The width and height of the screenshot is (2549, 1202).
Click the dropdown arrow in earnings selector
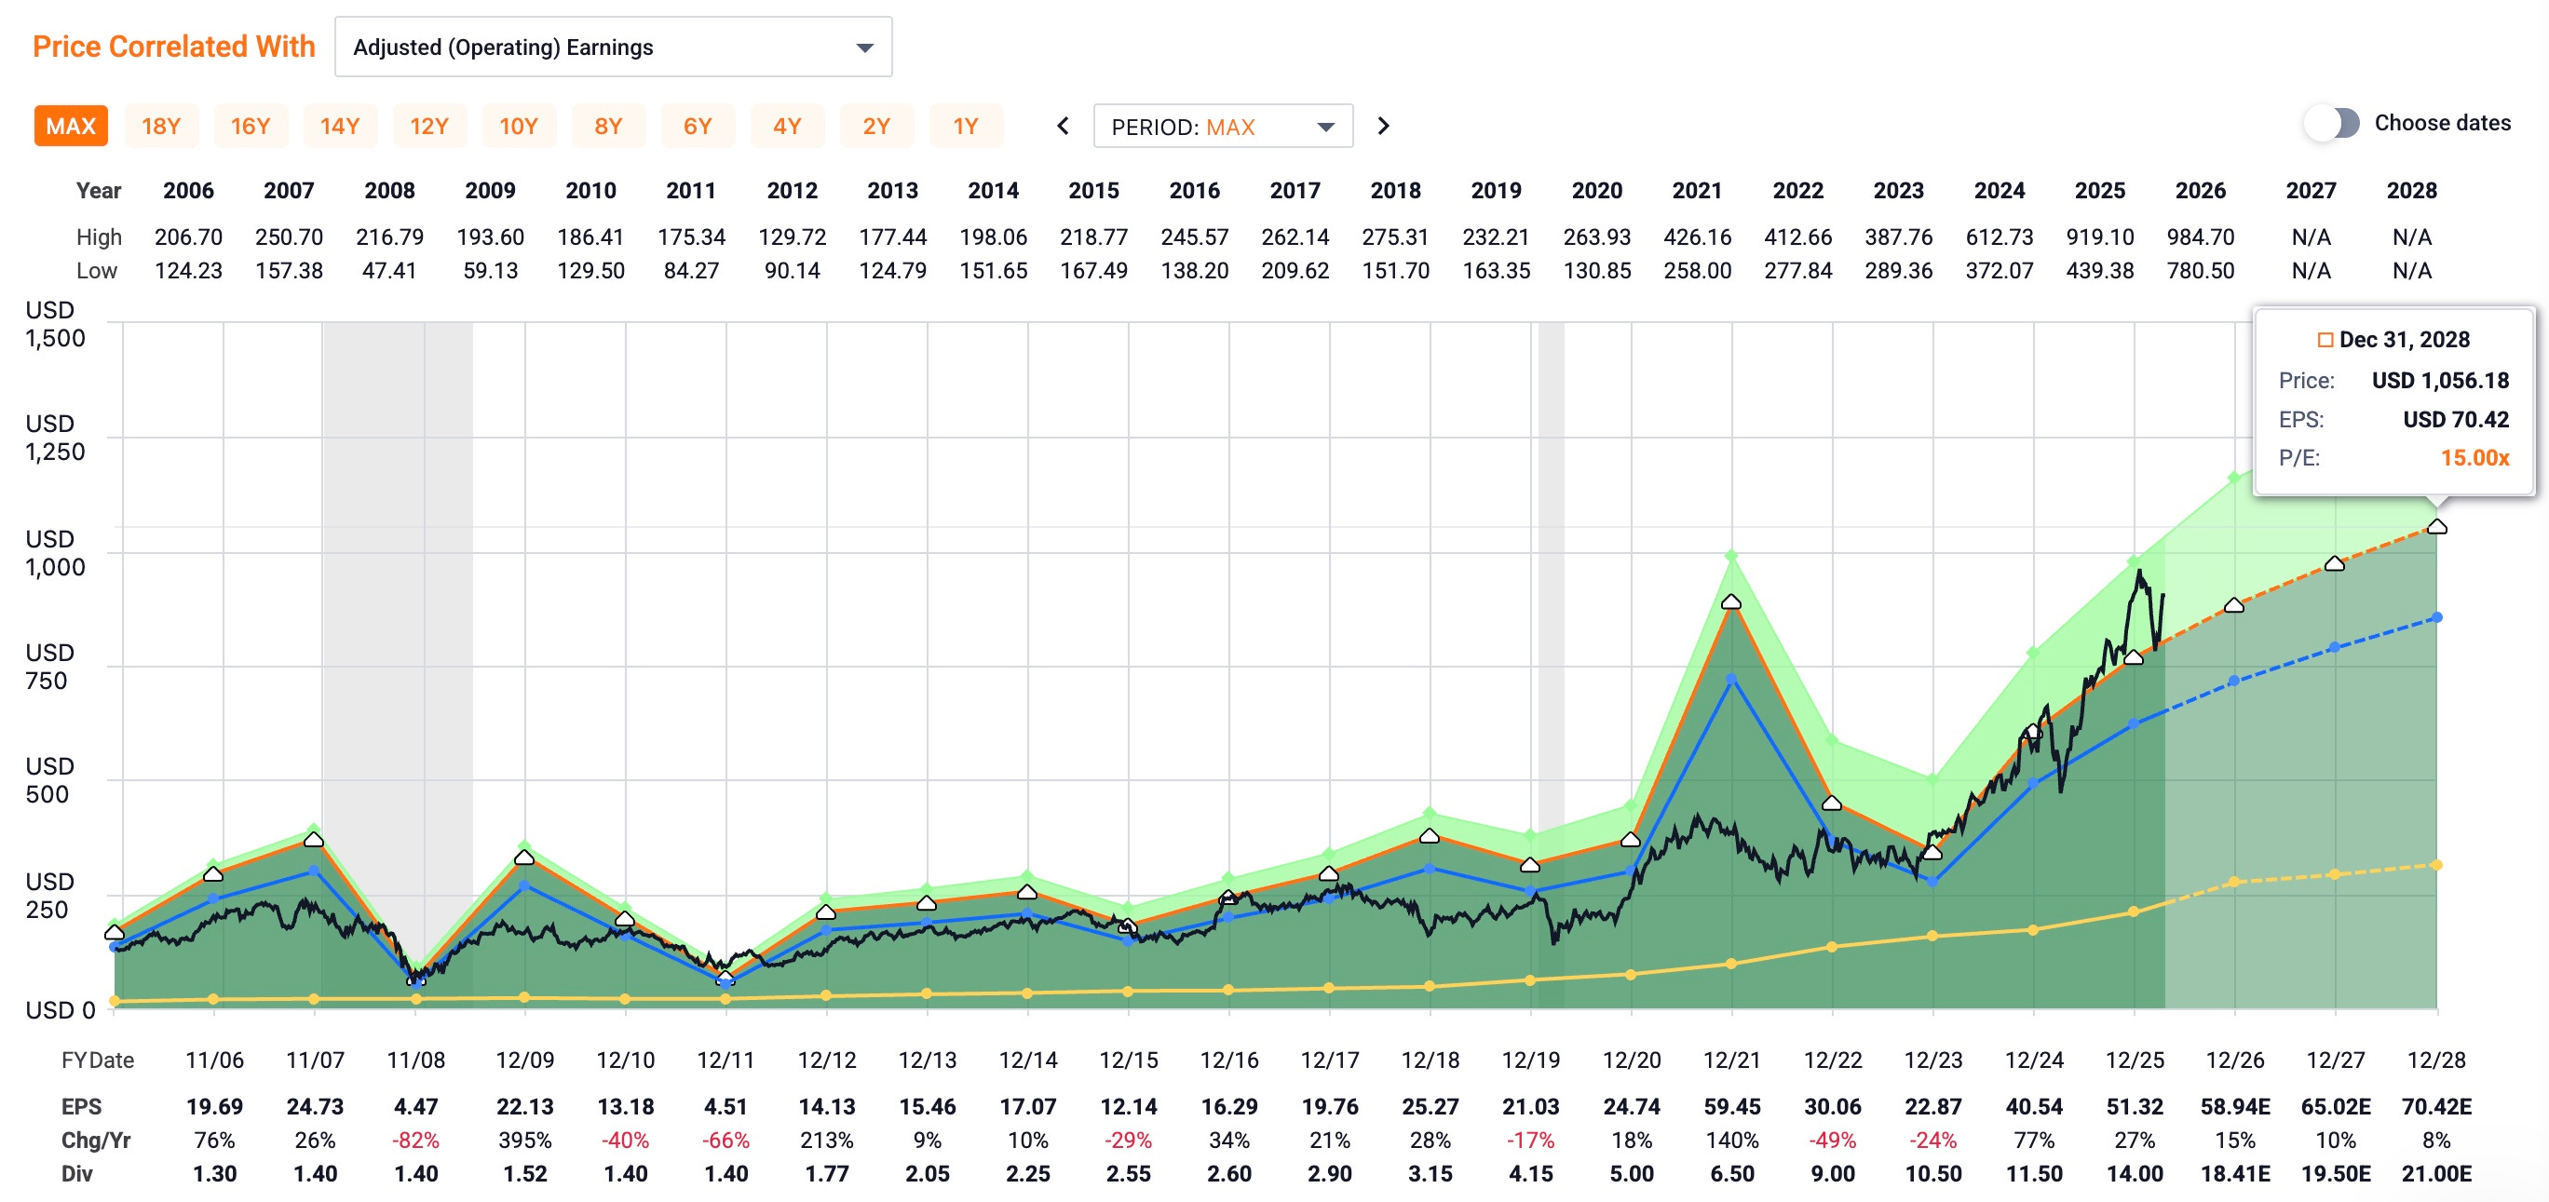(864, 47)
